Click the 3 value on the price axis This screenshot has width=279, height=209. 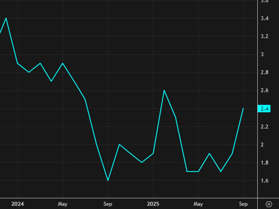[x=262, y=54]
